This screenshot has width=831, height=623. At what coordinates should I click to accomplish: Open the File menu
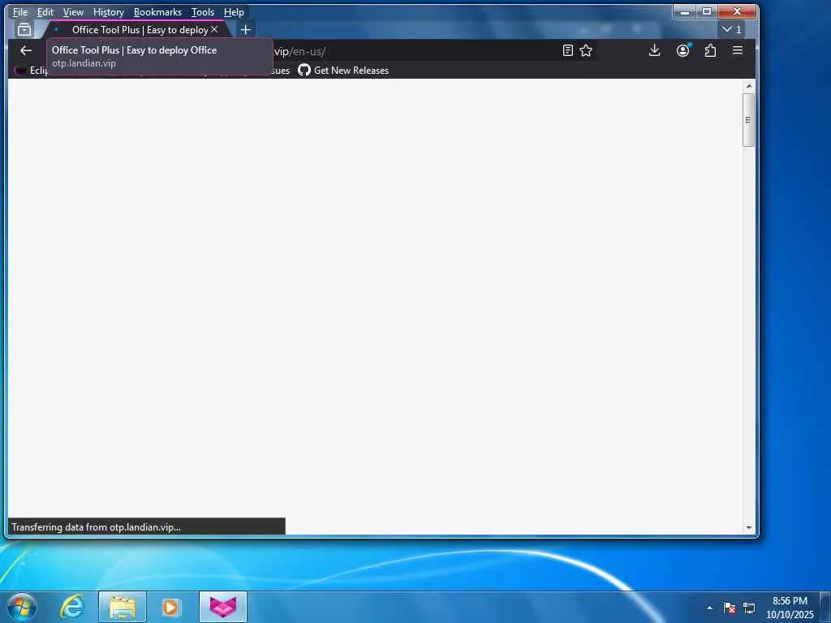tap(20, 12)
